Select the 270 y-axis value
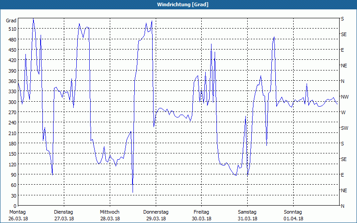357x223 pixels. tap(13, 112)
